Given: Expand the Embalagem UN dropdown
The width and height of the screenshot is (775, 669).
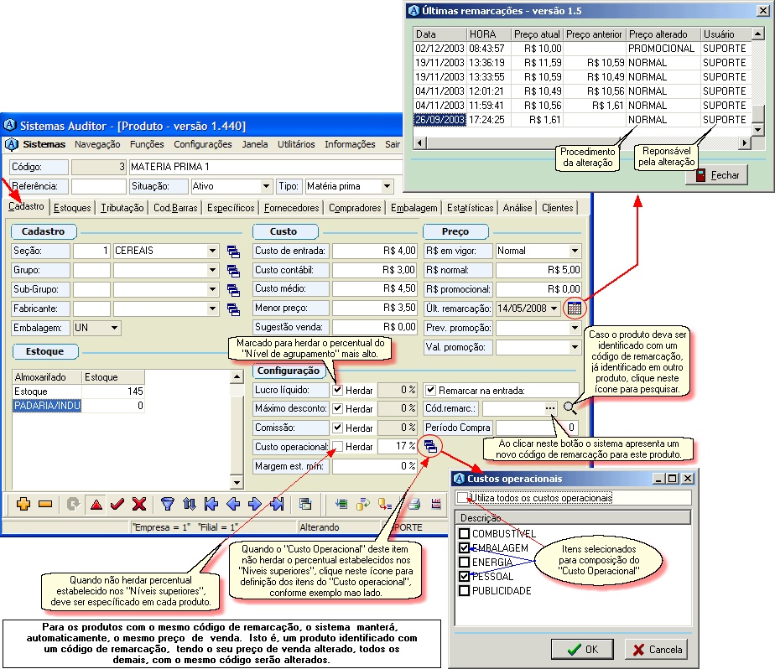Looking at the screenshot, I should [x=113, y=328].
